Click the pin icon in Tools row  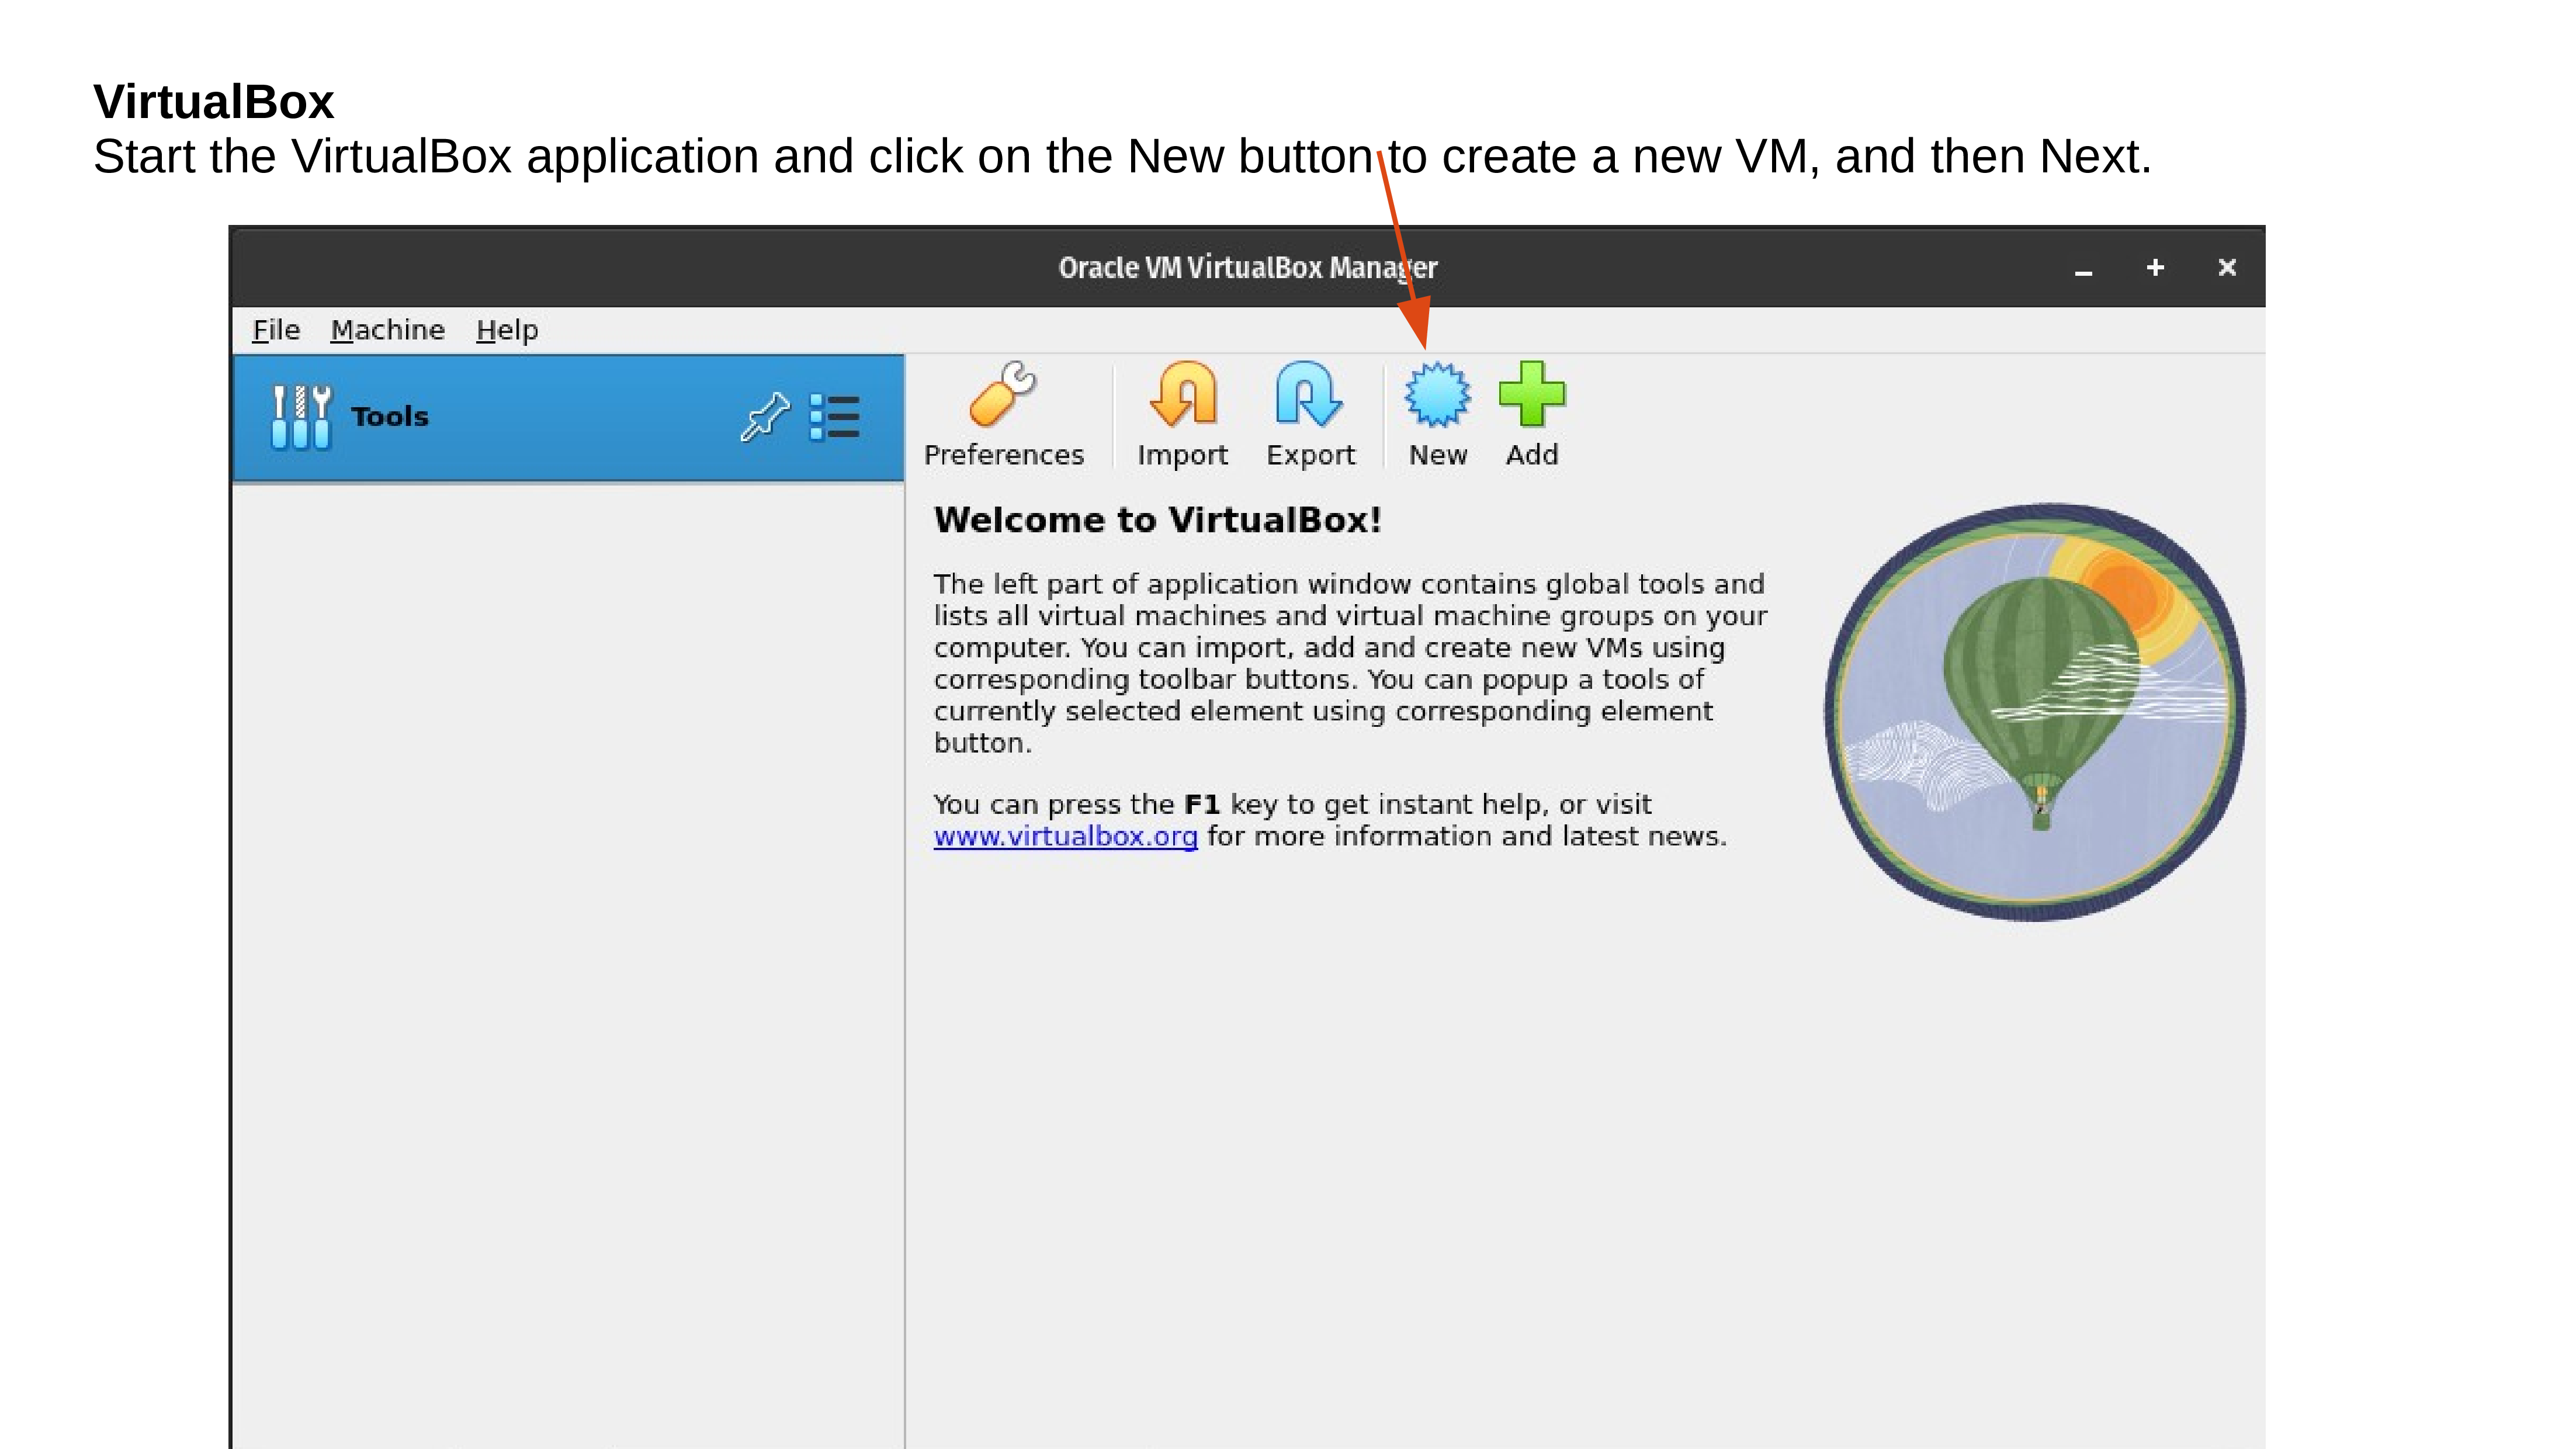pos(765,417)
